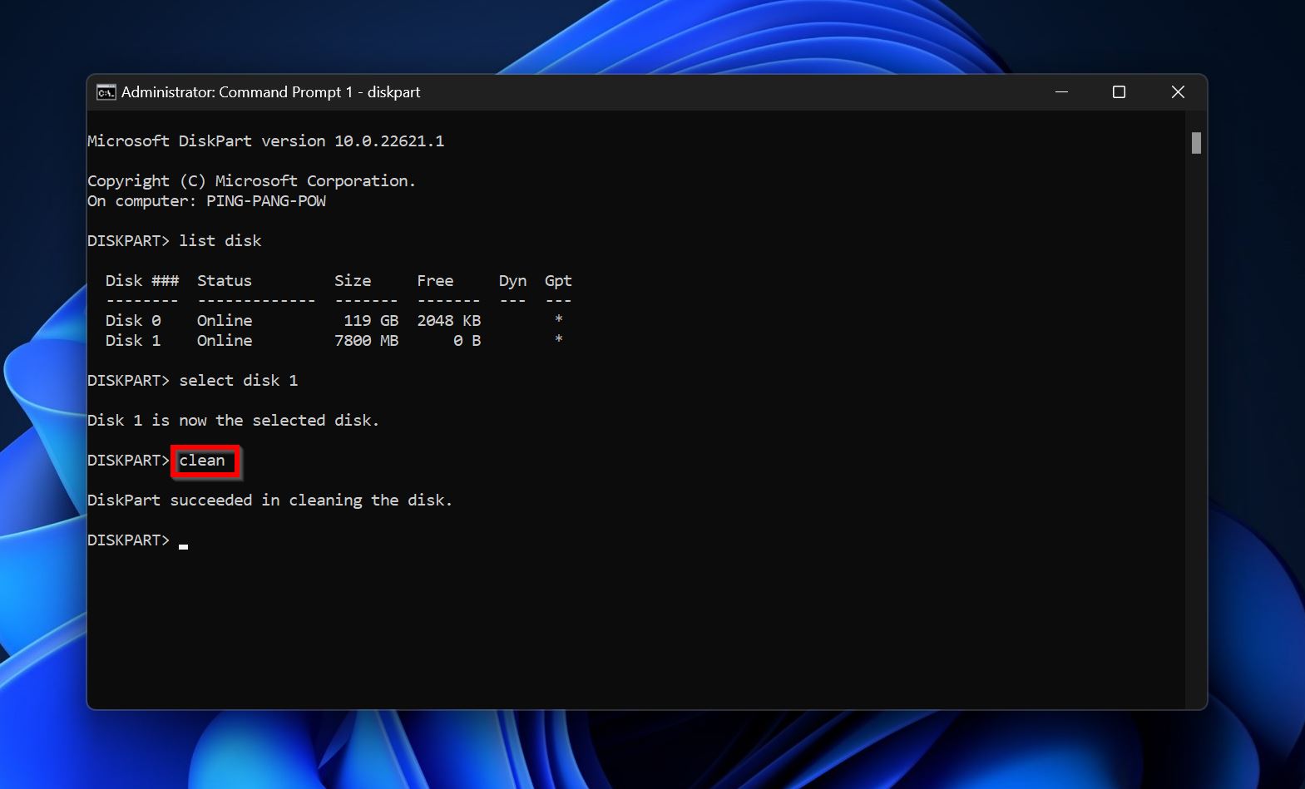Screen dimensions: 1305x789
Task: Click the vertical scrollbar thumb
Action: 1196,143
